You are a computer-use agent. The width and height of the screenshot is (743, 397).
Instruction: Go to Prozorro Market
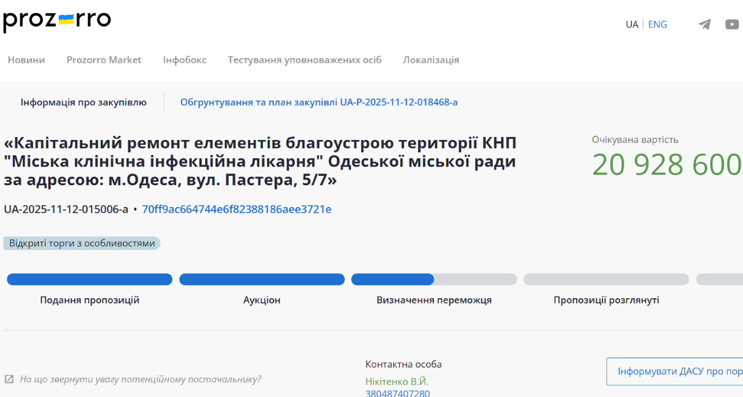point(104,60)
